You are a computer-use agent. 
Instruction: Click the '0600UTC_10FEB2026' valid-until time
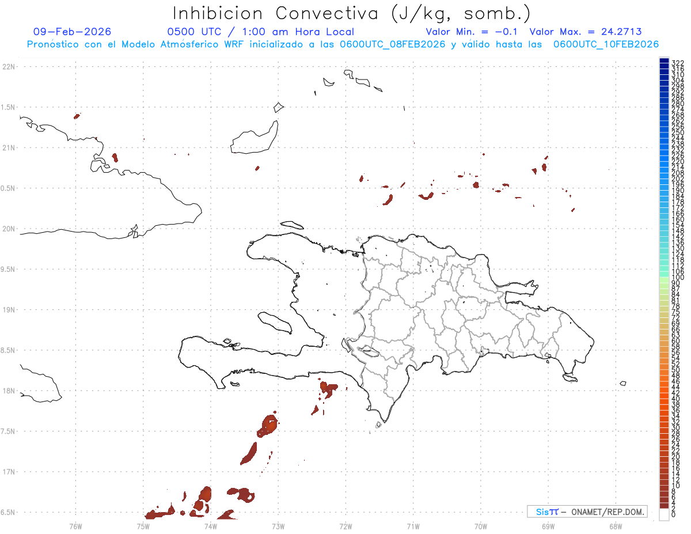coord(606,44)
